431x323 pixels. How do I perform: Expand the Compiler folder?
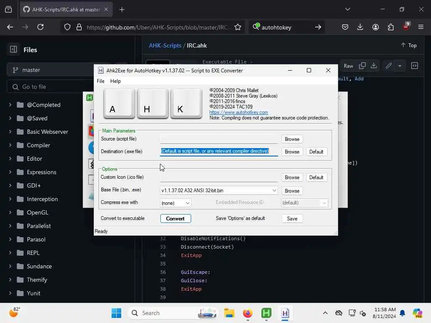(x=10, y=145)
